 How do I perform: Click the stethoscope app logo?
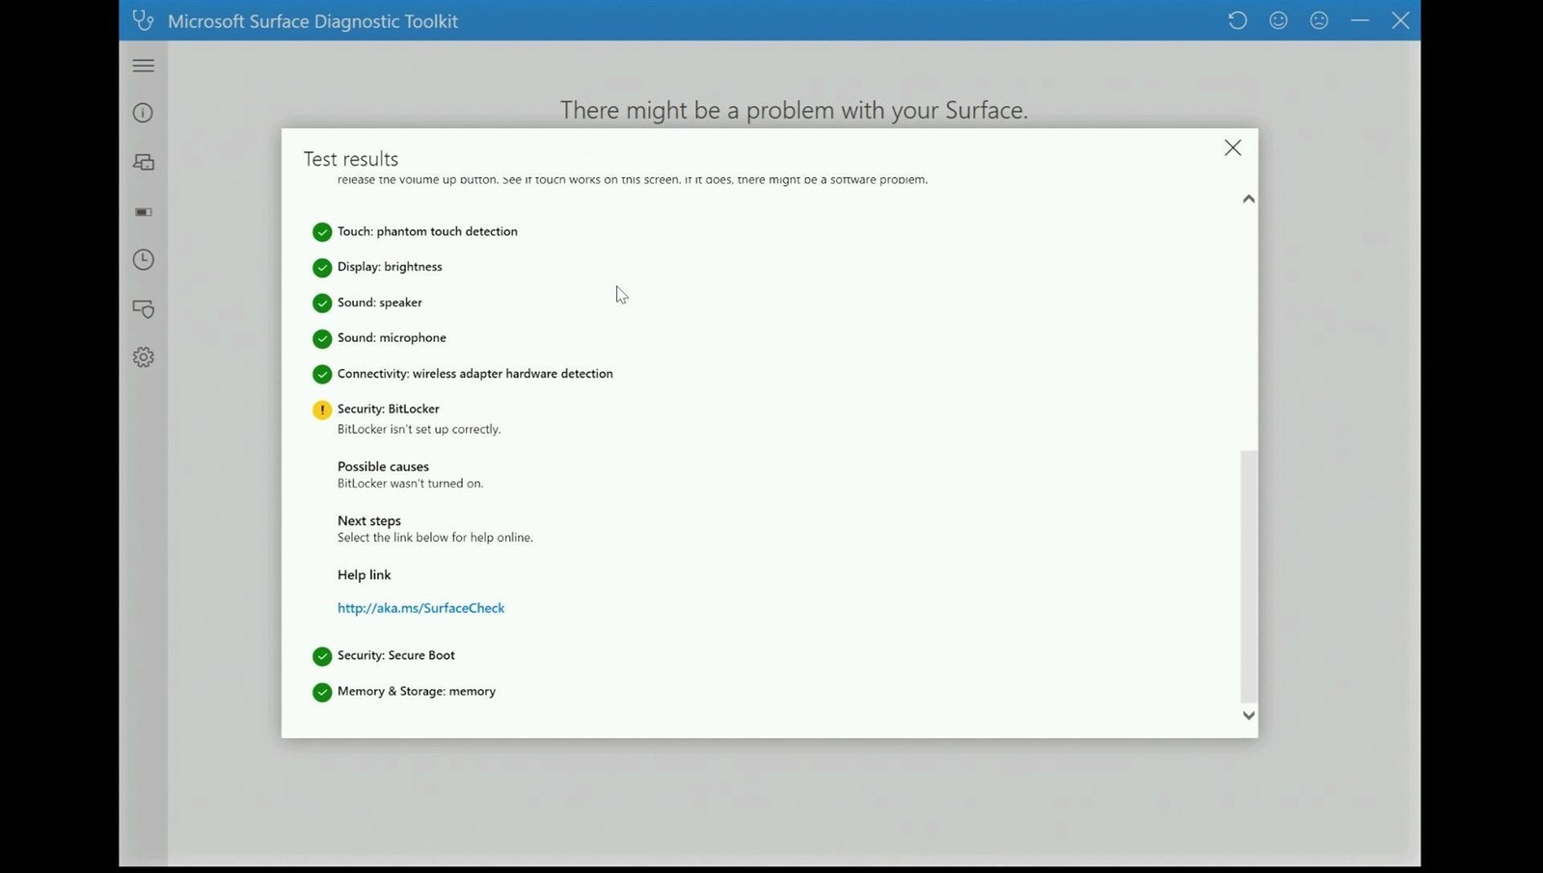tap(143, 20)
